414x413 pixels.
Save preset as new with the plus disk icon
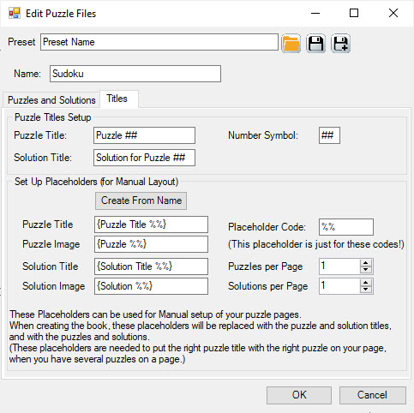[x=340, y=44]
